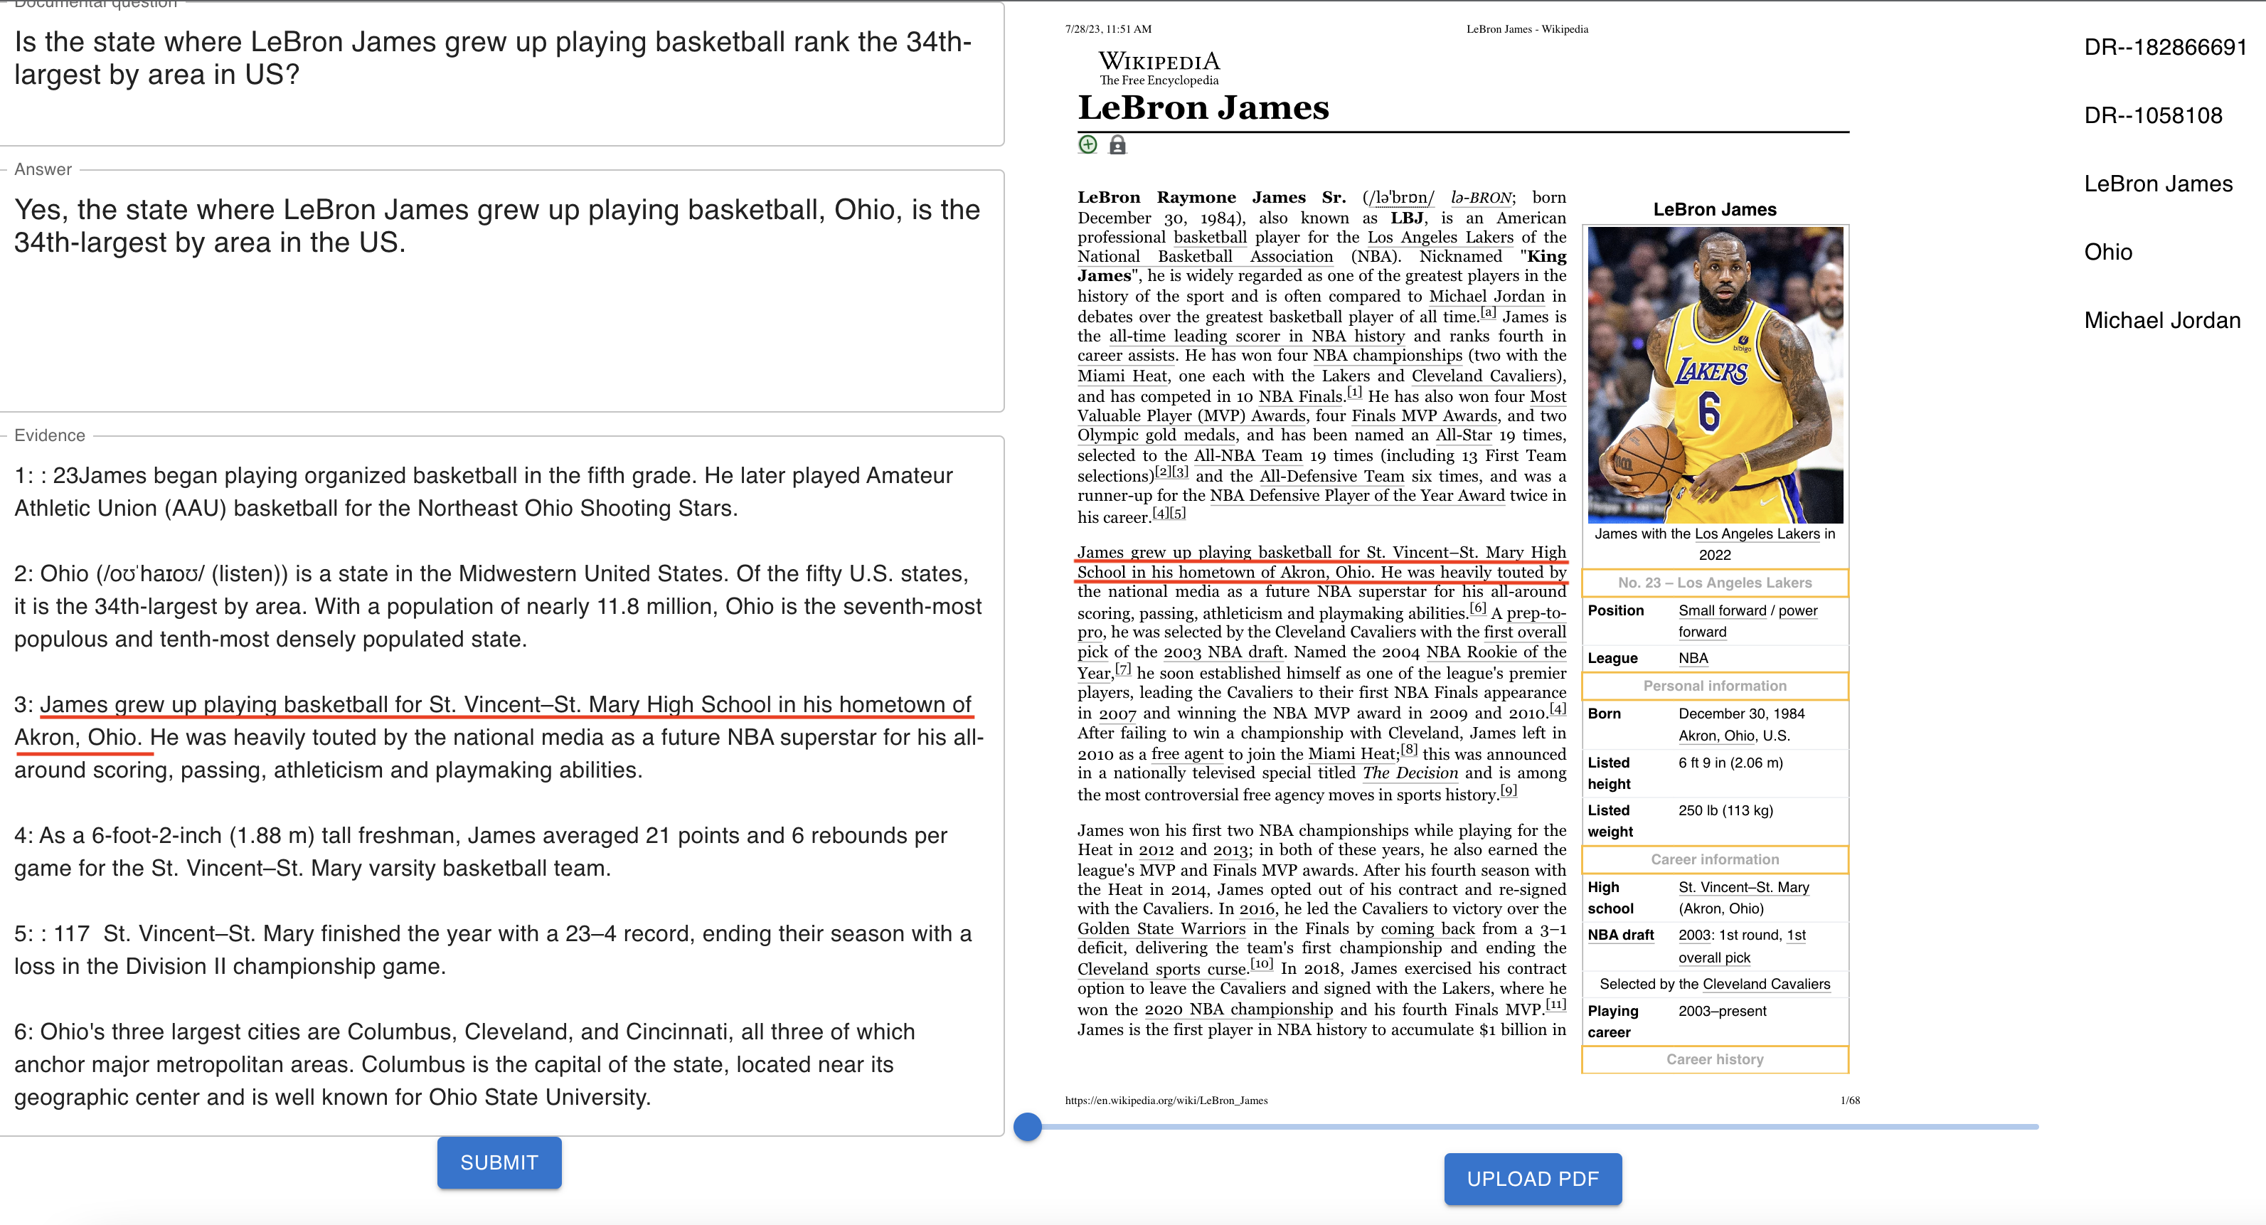Open the Miami Heat link in the first paragraph
This screenshot has height=1225, width=2266.
pyautogui.click(x=1122, y=376)
